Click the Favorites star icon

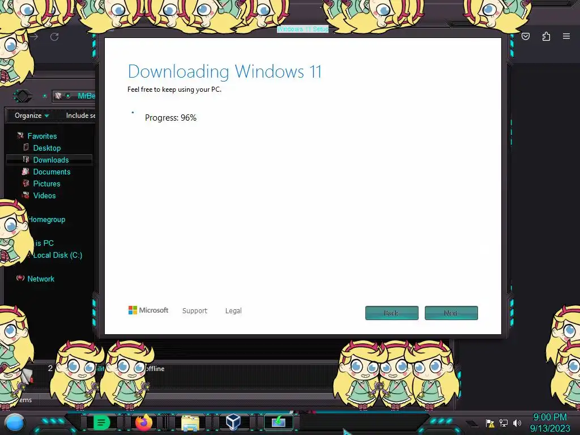click(20, 135)
